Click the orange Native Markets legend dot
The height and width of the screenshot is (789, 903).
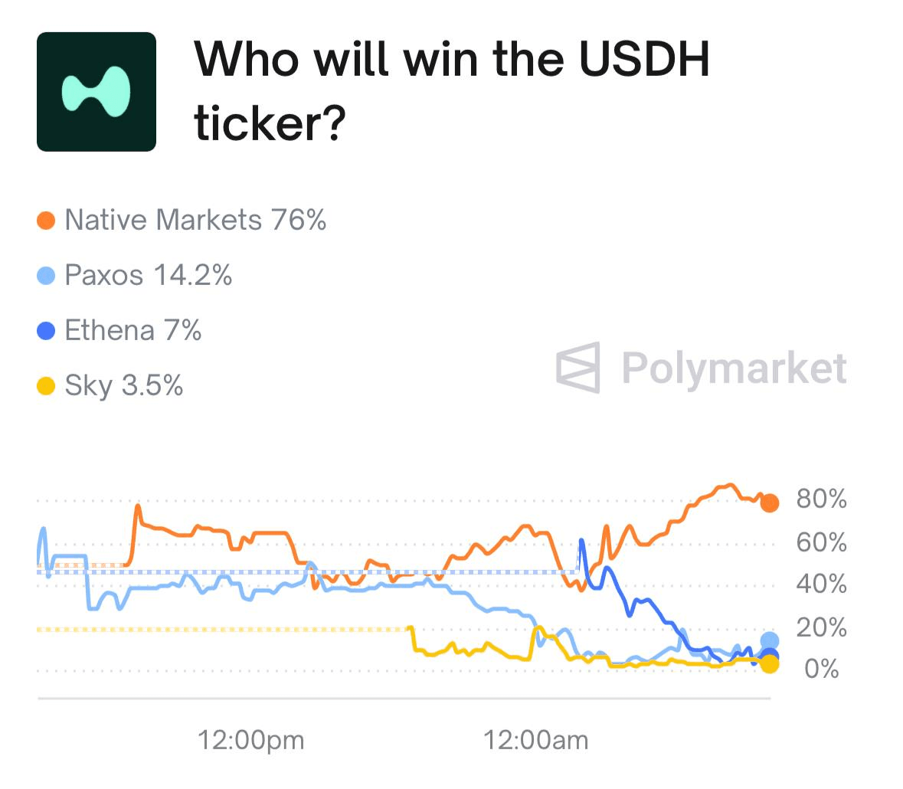[46, 220]
